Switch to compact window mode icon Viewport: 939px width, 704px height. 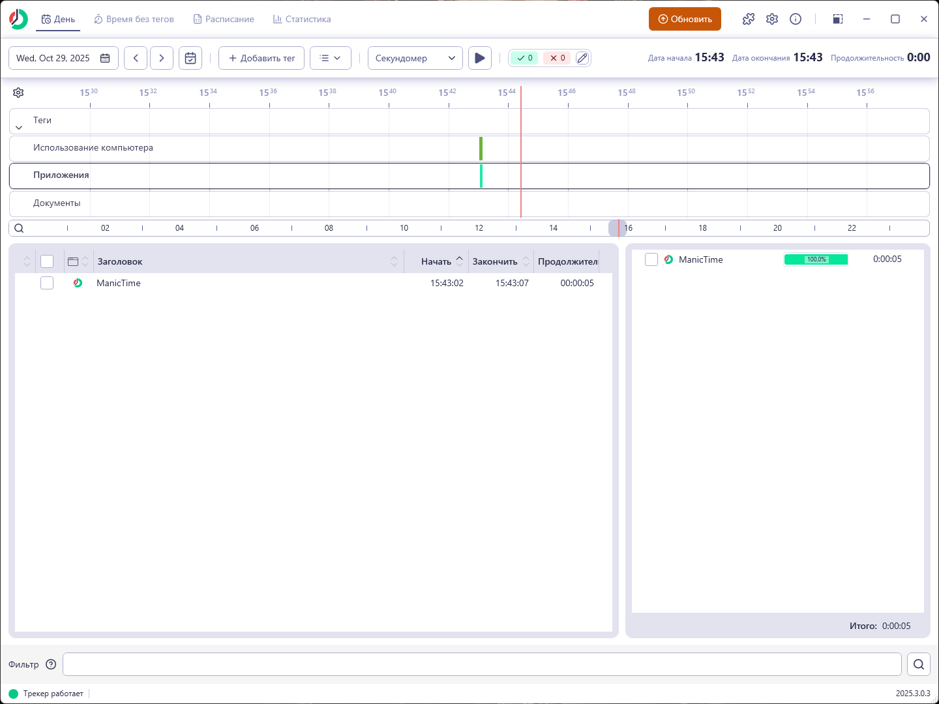pos(838,19)
